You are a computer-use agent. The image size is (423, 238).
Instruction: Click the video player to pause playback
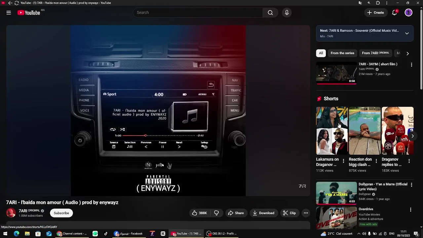pos(158,111)
